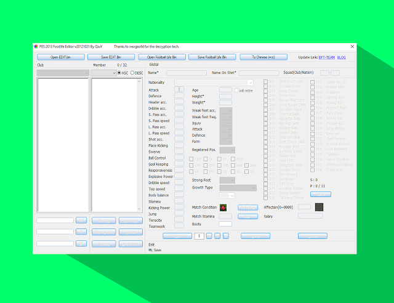Click member list scrollbar up arrow

(x=139, y=81)
